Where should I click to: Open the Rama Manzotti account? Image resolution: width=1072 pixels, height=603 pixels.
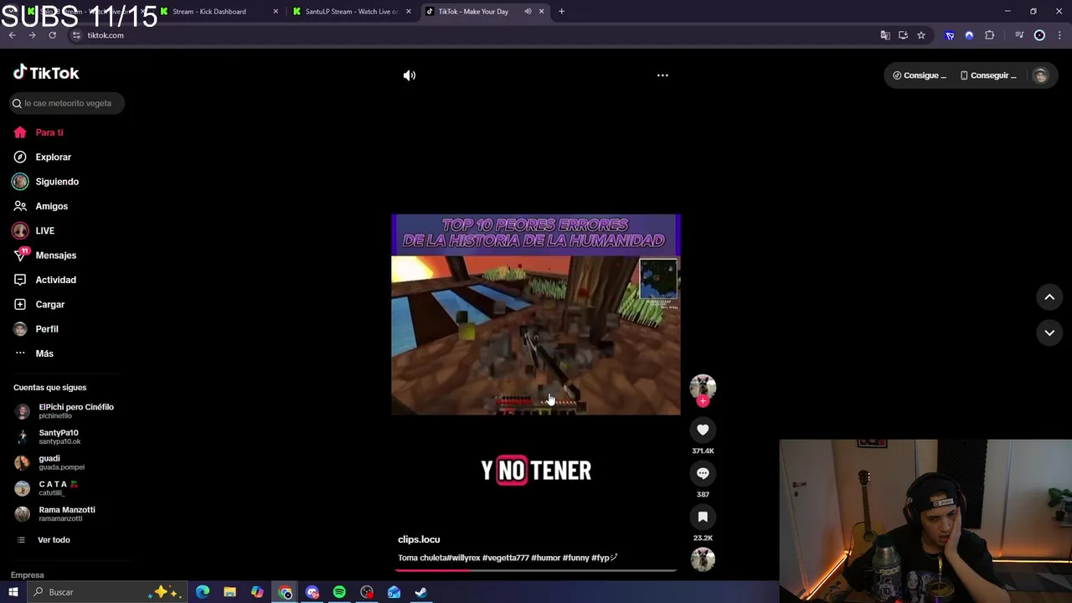tap(55, 513)
